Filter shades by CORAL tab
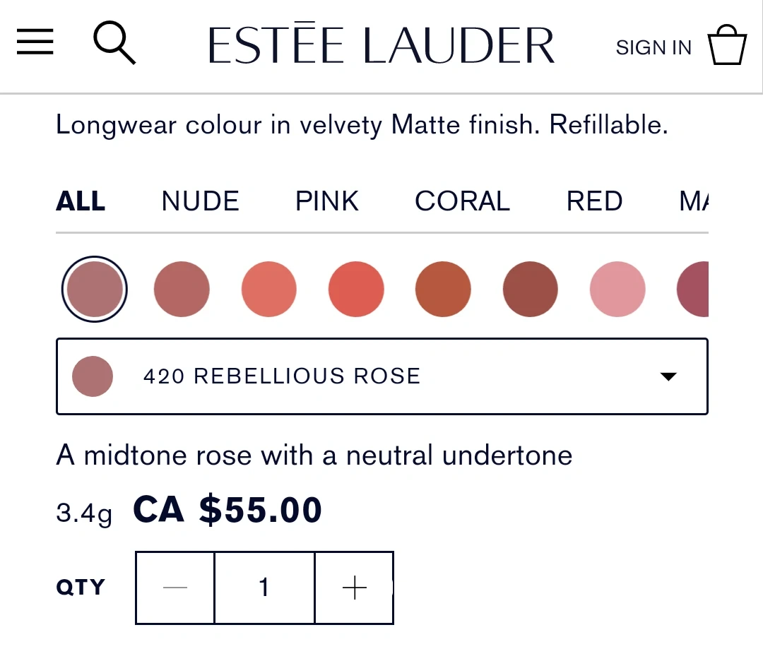The height and width of the screenshot is (649, 763). (x=462, y=201)
